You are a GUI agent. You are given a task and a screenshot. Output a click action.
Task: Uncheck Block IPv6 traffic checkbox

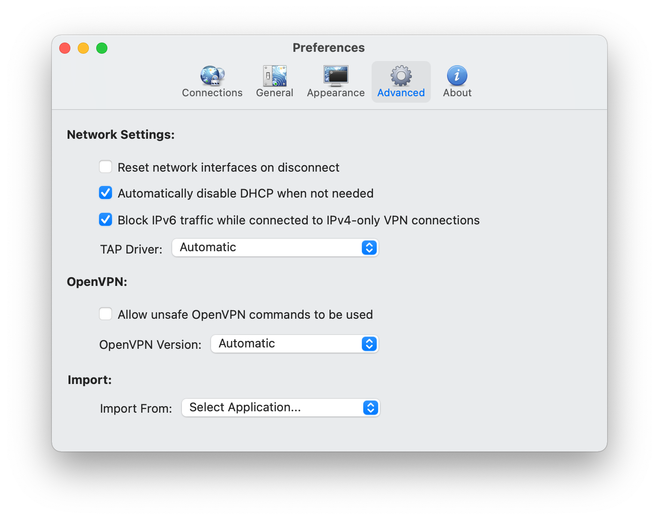pyautogui.click(x=106, y=219)
